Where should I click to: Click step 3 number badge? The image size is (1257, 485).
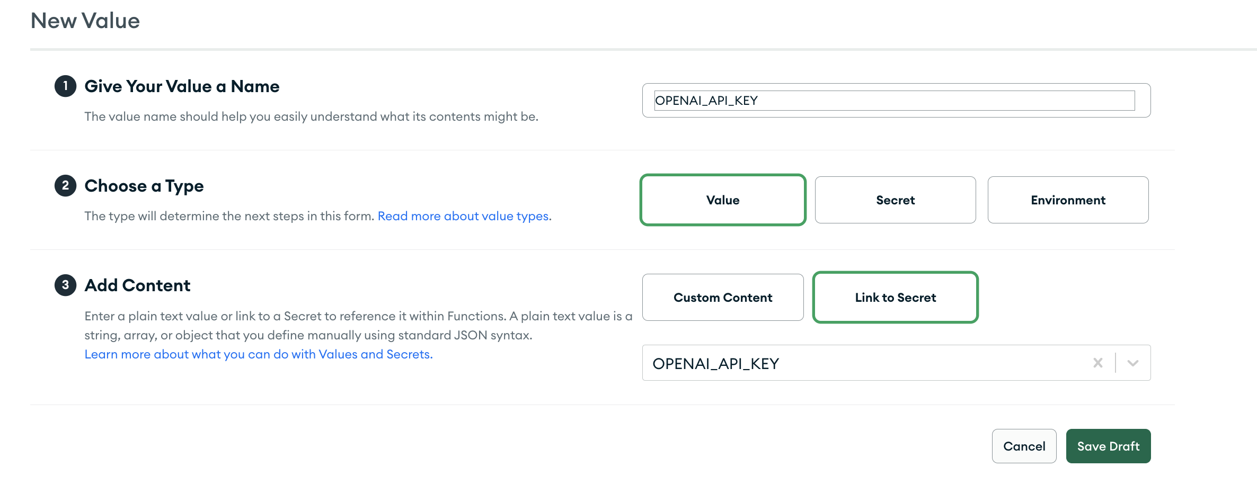click(x=65, y=285)
